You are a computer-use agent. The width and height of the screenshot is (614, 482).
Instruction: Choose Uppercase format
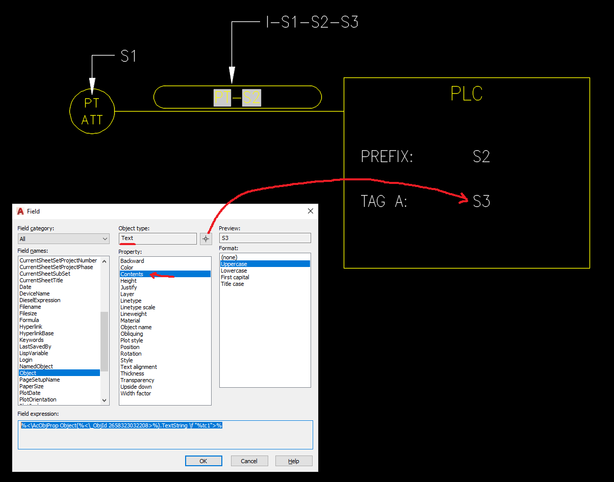tap(265, 264)
